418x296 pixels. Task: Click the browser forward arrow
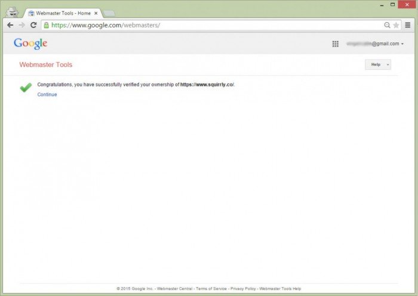tap(21, 25)
